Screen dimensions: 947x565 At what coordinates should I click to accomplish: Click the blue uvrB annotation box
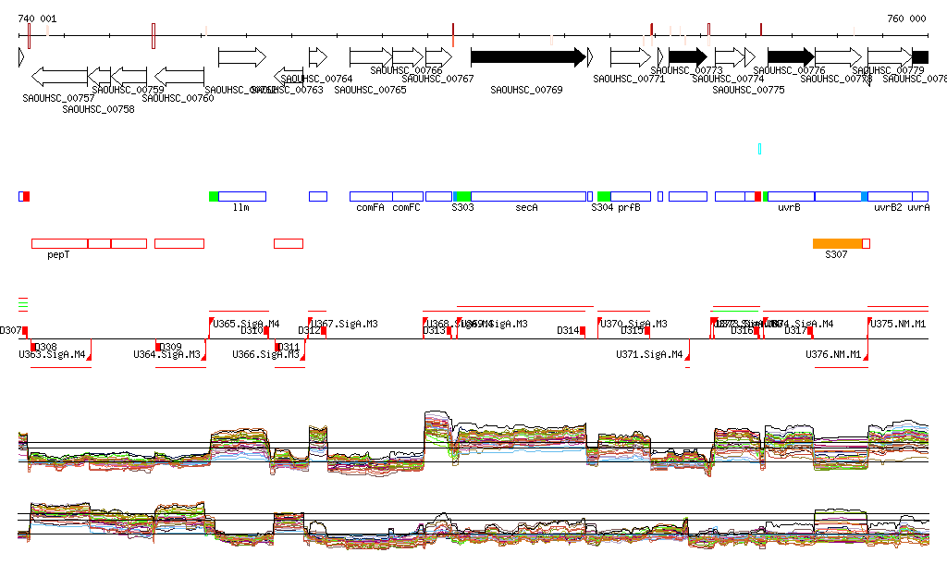[x=792, y=196]
